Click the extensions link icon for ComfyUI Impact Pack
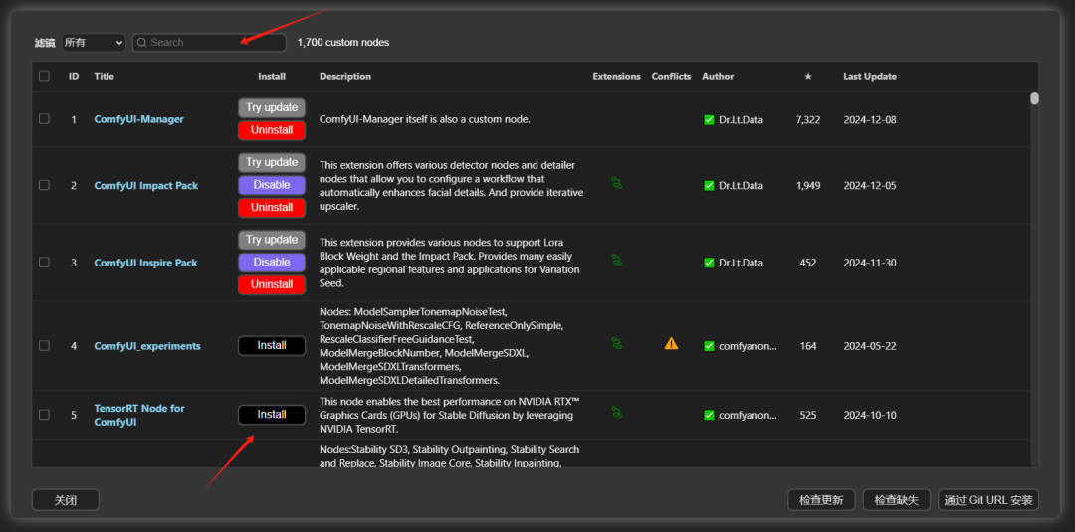The height and width of the screenshot is (532, 1075). pos(616,183)
